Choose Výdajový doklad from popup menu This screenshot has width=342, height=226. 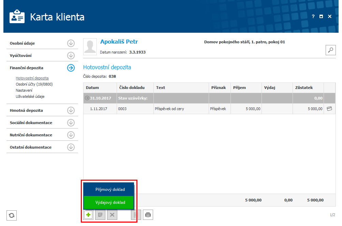click(x=109, y=202)
